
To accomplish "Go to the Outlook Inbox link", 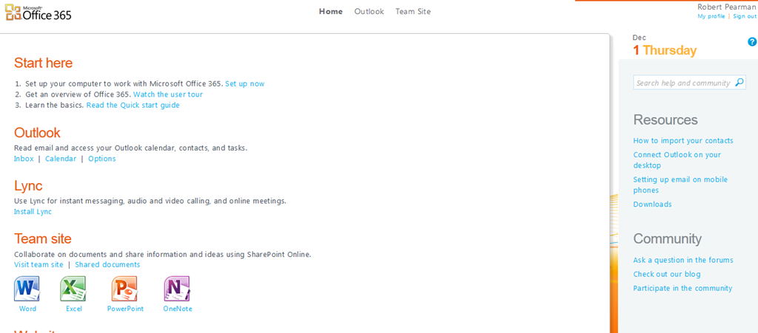I will 24,159.
